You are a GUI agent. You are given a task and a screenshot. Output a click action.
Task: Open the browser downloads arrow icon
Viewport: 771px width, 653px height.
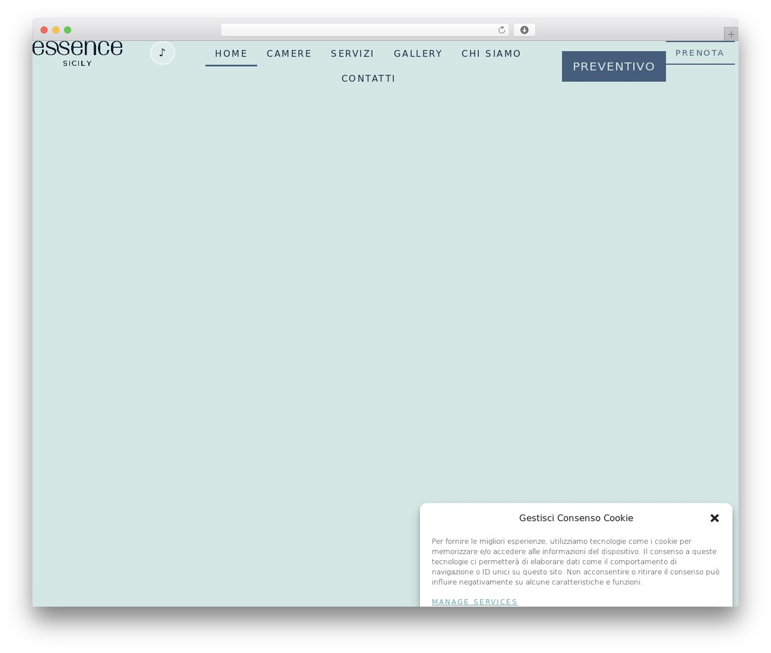[524, 30]
